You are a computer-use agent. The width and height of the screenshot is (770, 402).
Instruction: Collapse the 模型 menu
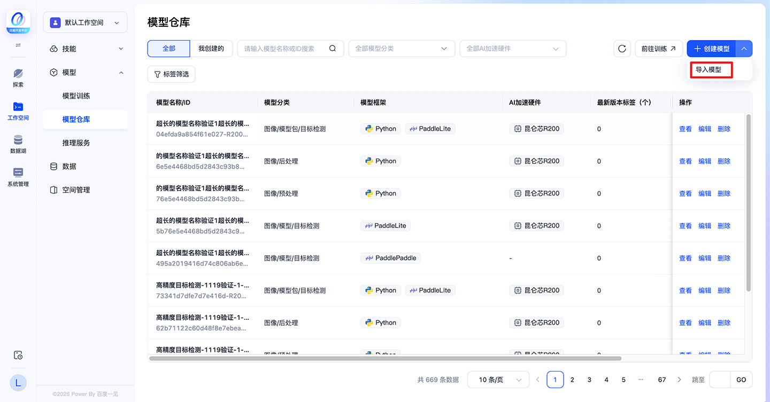(x=86, y=72)
